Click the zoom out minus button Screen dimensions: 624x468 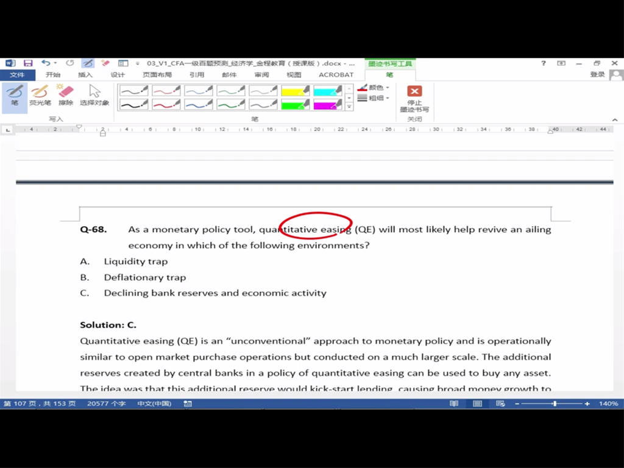[517, 403]
